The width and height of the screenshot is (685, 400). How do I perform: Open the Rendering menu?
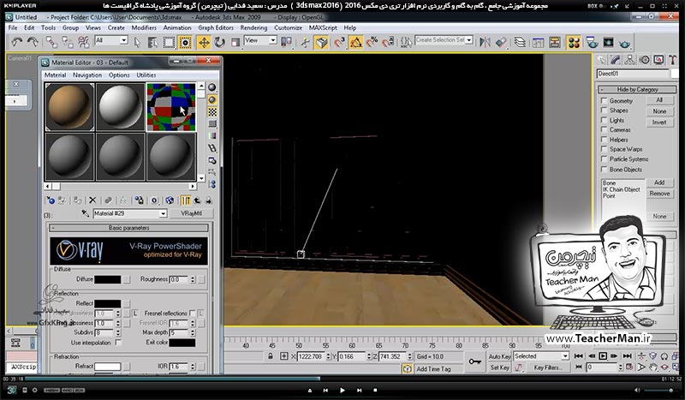point(253,27)
